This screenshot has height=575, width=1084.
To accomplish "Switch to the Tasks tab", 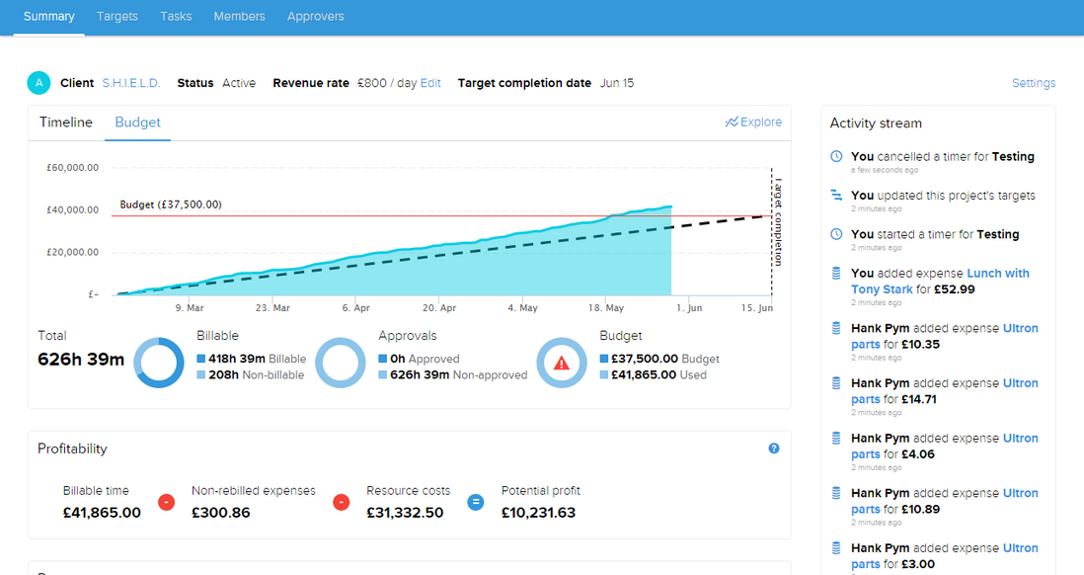I will [x=176, y=16].
